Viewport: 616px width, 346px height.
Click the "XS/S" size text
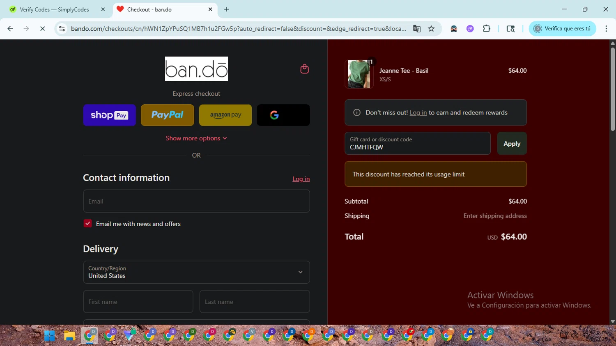(x=385, y=80)
